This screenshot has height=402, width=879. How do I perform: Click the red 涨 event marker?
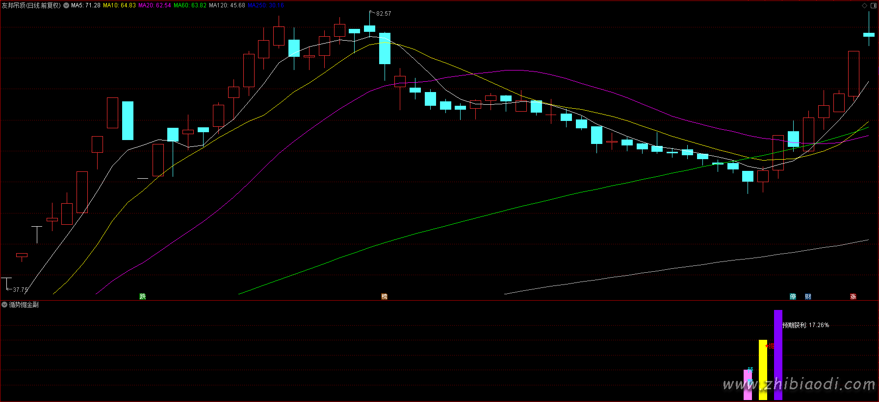point(853,296)
